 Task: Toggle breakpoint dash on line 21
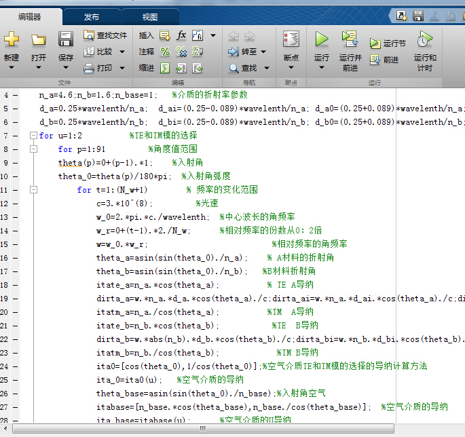(x=16, y=326)
